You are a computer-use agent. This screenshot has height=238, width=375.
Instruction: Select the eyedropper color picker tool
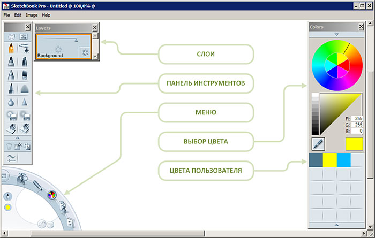[x=318, y=144]
